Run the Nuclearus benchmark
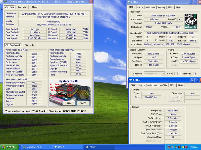 pos(69,103)
